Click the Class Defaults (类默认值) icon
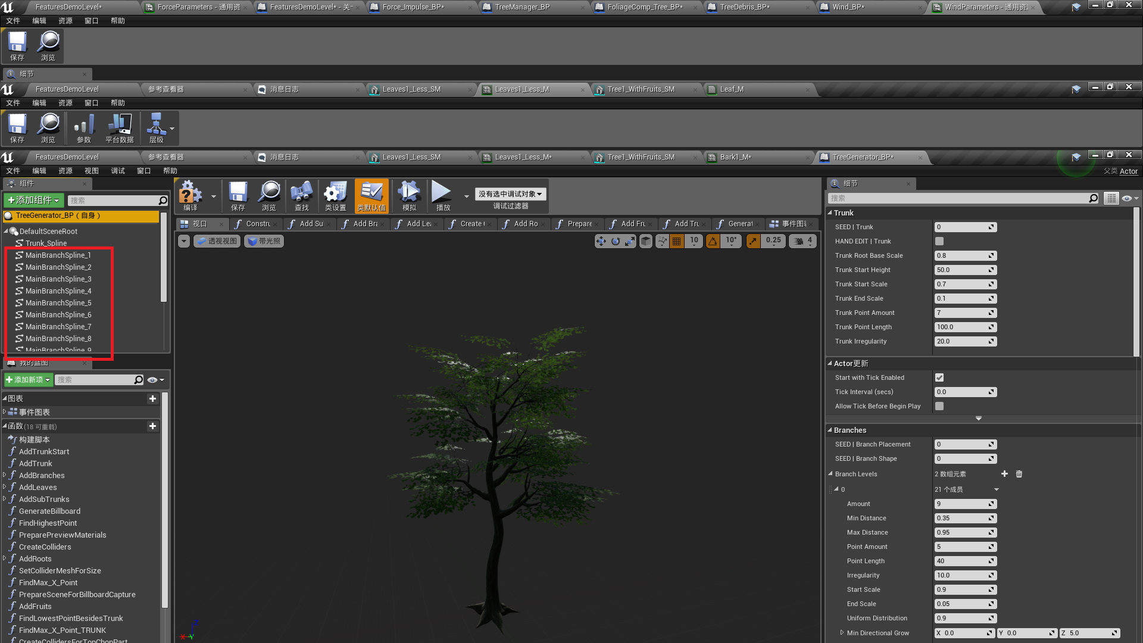 (371, 196)
